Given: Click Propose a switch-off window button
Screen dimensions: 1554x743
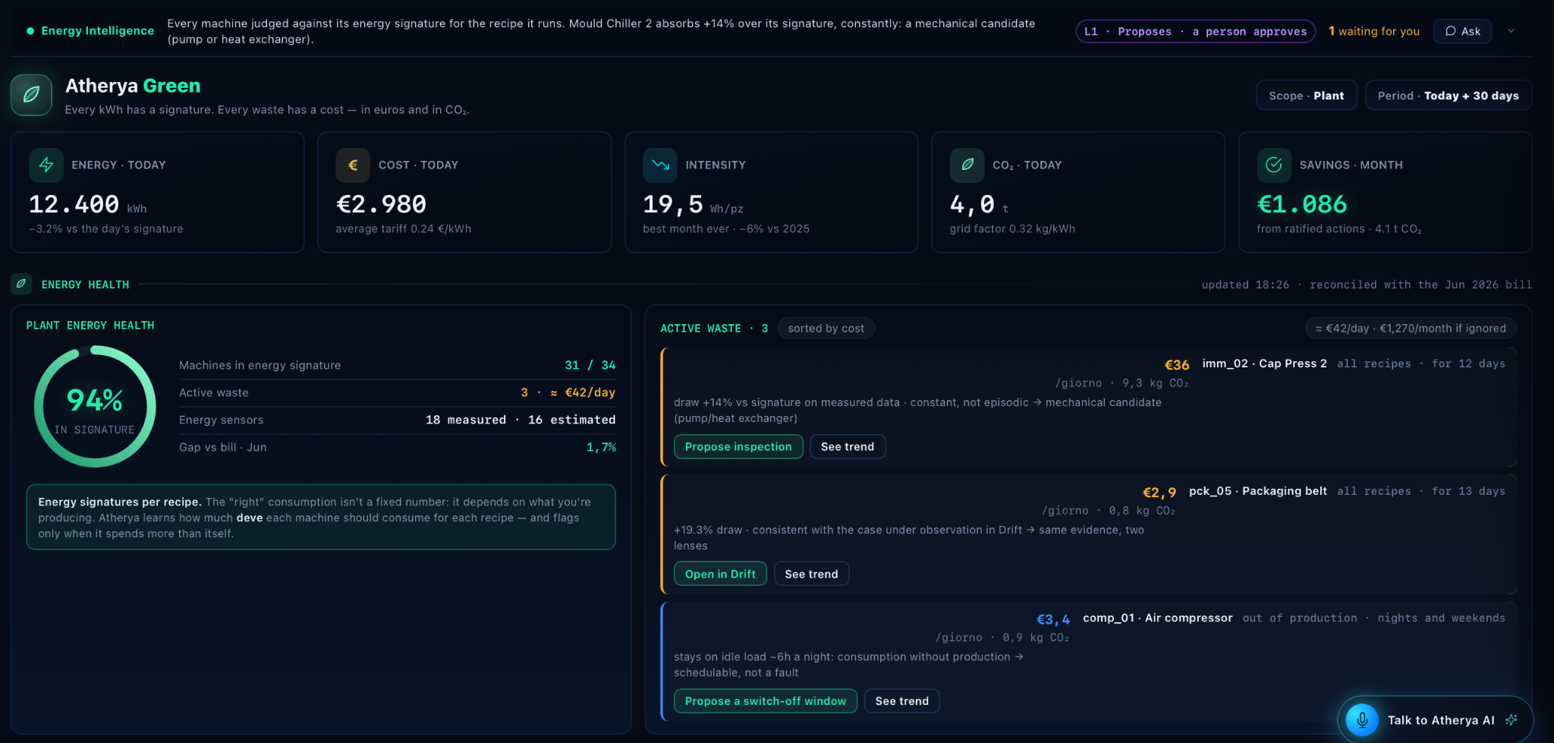Looking at the screenshot, I should pos(766,700).
